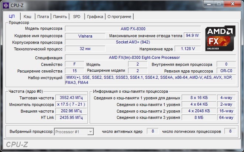Click the 2-way associativity value
The width and height of the screenshot is (244, 152).
pyautogui.click(x=226, y=104)
